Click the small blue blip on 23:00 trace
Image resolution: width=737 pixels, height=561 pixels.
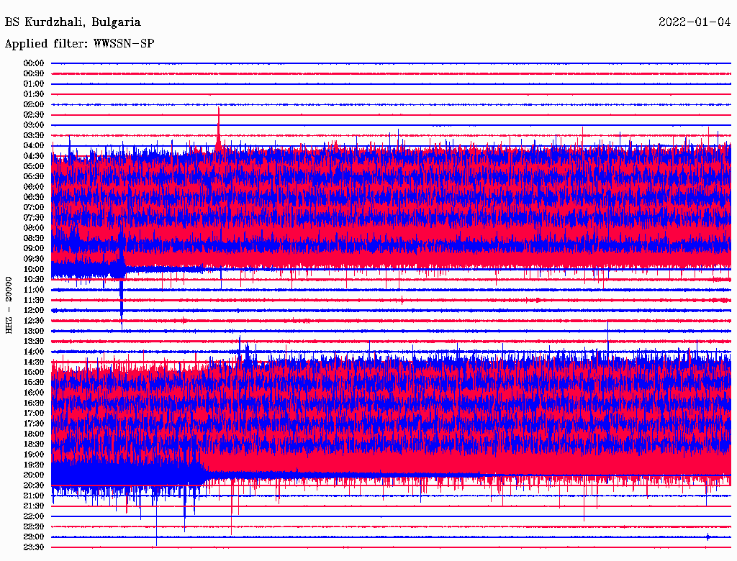(708, 537)
